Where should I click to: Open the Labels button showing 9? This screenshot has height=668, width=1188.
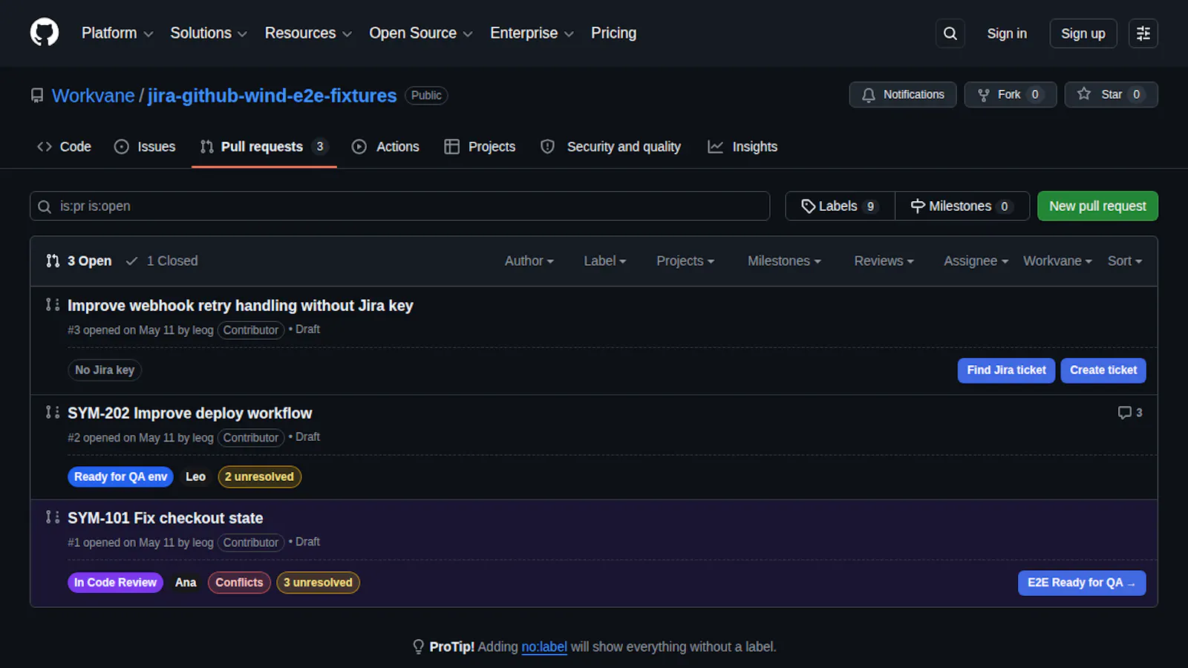click(840, 206)
